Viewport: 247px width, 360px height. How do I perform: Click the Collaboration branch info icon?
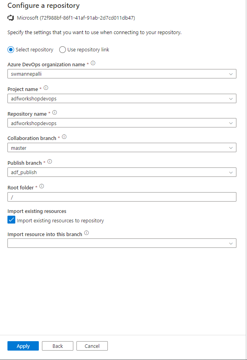coord(64,137)
